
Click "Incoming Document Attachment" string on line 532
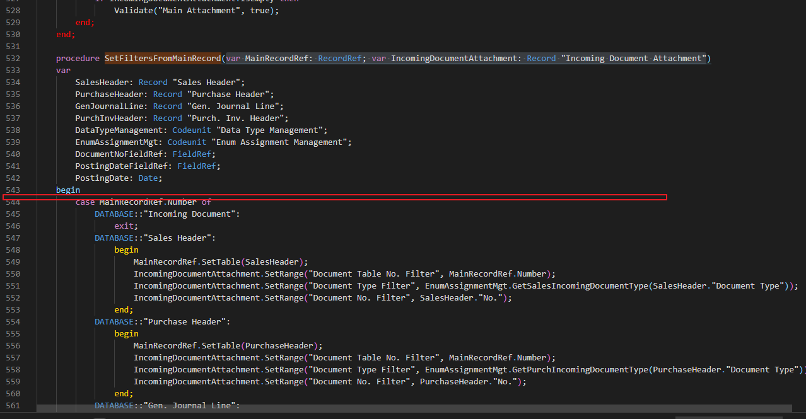click(x=634, y=59)
